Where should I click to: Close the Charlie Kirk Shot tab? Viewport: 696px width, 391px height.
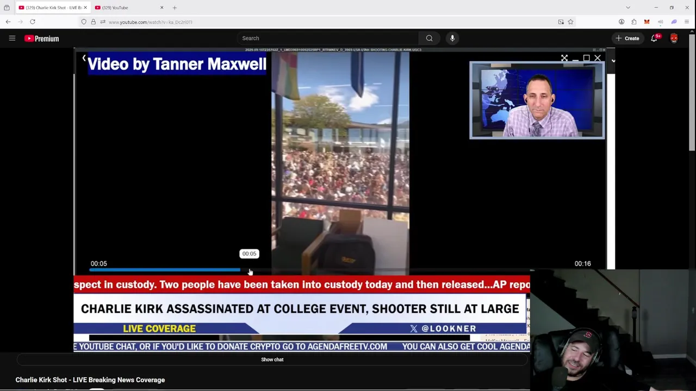tap(85, 8)
